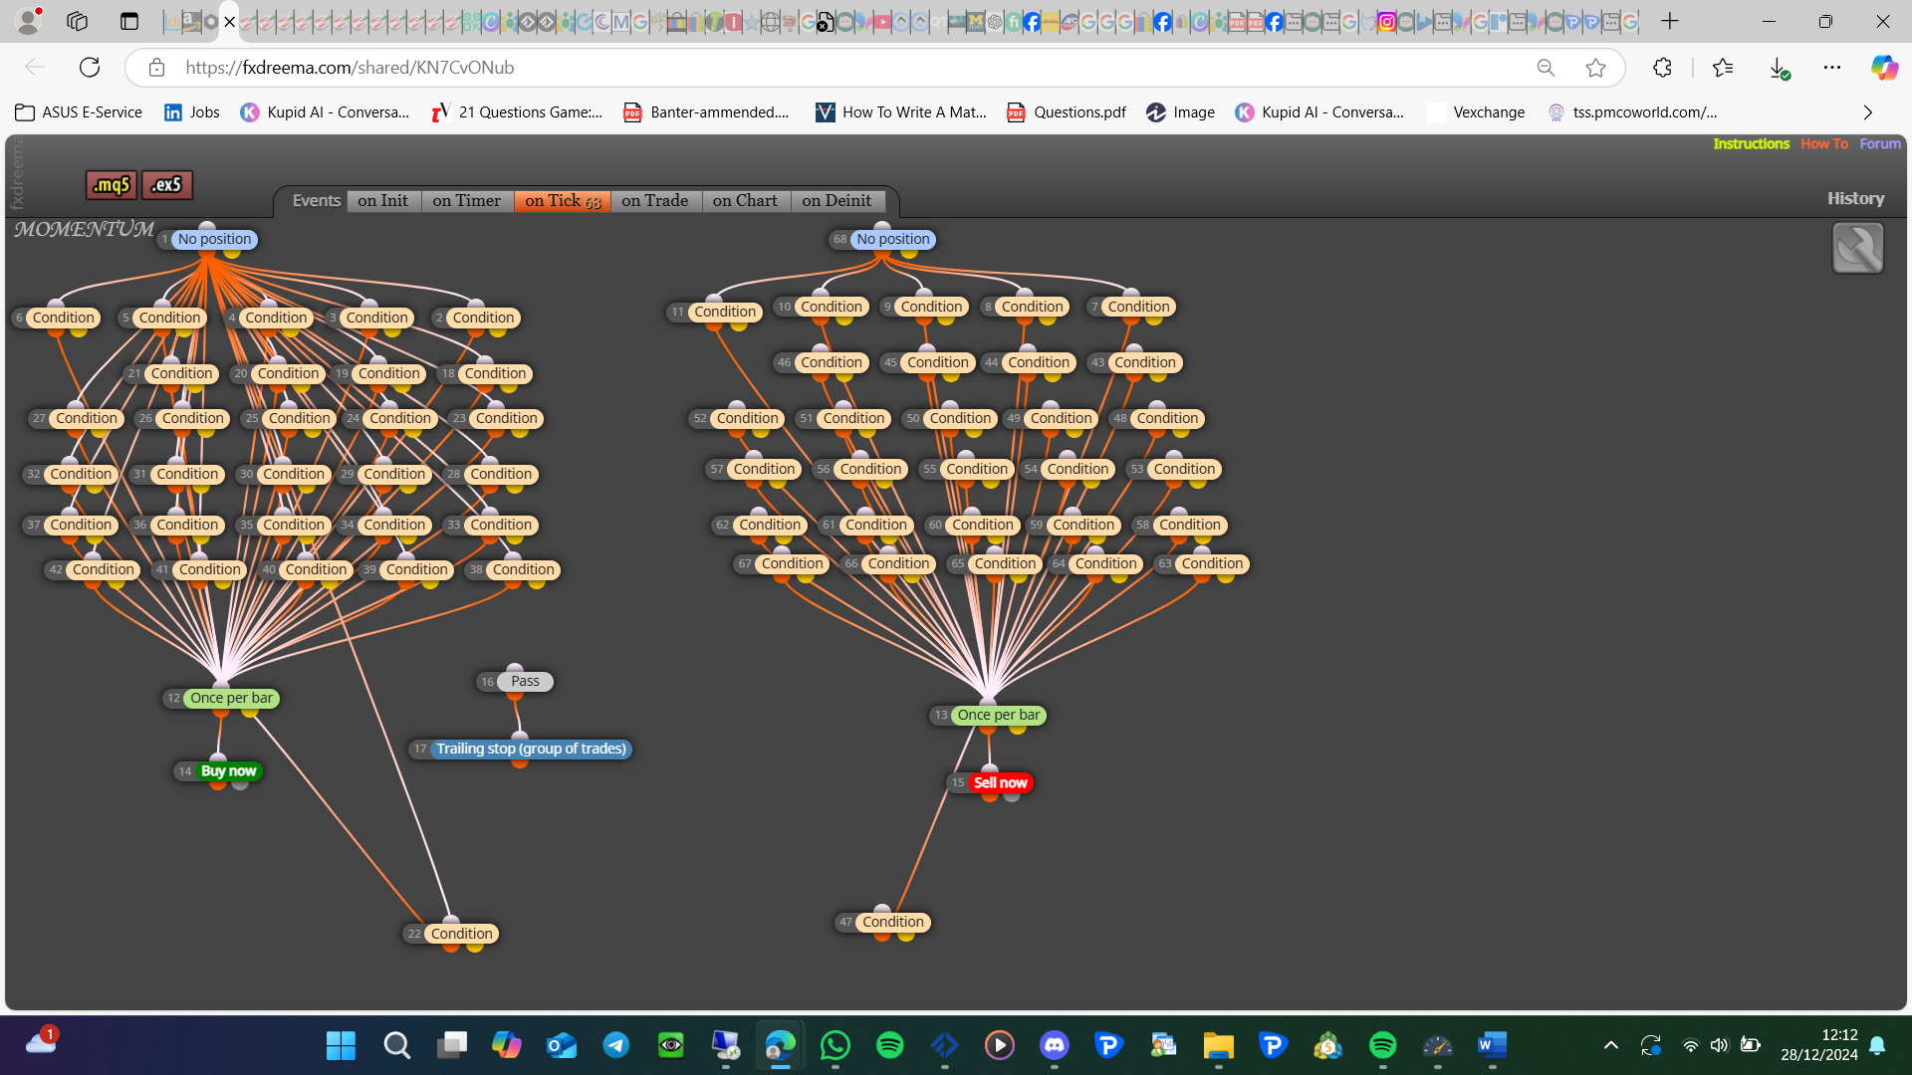
Task: Open the tss.pmcoworld.com bookmark
Action: pyautogui.click(x=1633, y=112)
